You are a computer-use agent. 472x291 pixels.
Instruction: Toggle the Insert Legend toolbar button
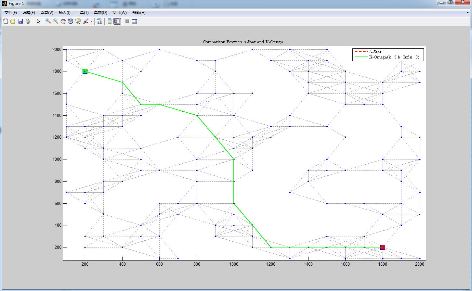(117, 21)
